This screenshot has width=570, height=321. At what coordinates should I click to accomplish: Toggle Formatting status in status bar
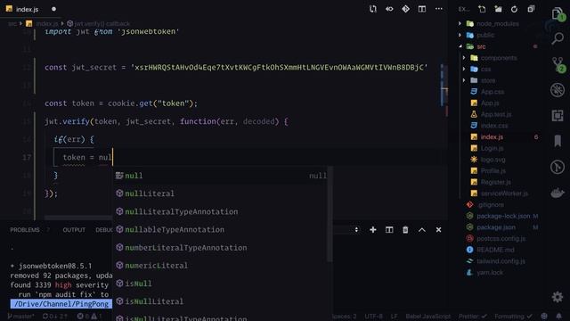coord(513,317)
